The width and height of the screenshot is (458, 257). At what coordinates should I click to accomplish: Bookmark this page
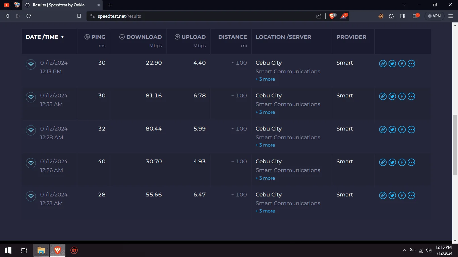(x=79, y=16)
